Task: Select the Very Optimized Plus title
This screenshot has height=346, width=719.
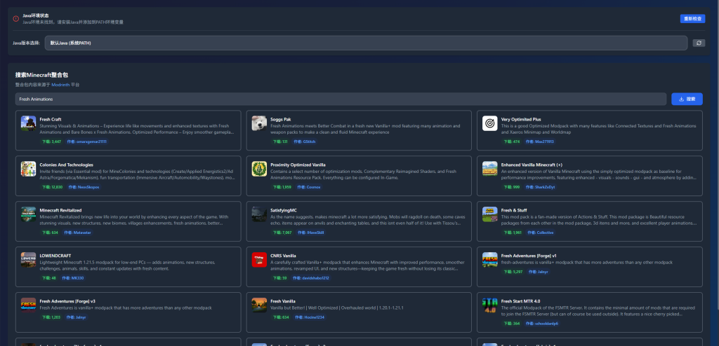Action: 520,119
